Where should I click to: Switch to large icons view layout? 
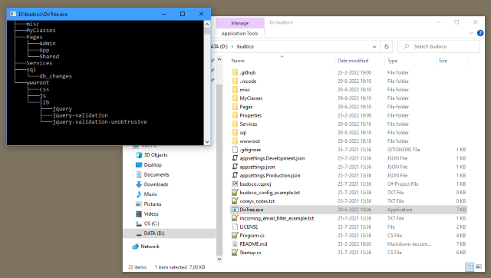479,266
